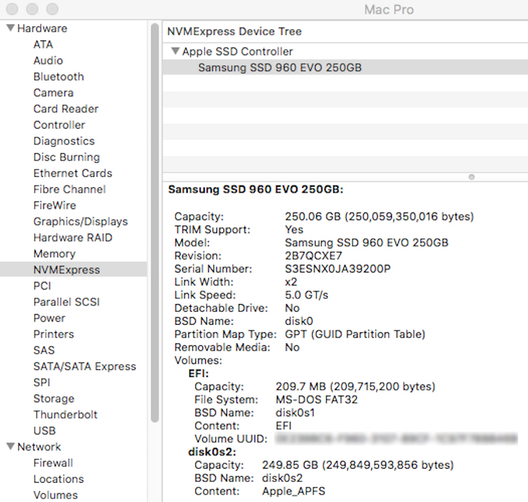Click NVMExpress Device Tree column header

(x=234, y=31)
